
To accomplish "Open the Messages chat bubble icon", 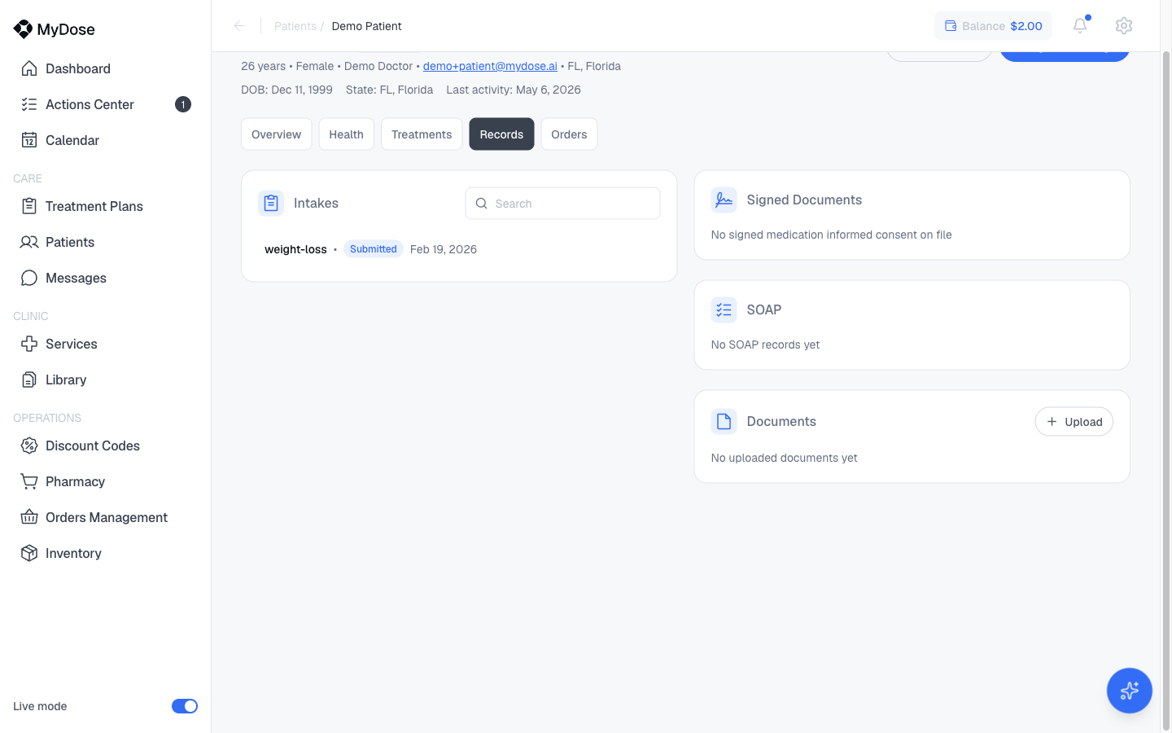I will (x=29, y=278).
